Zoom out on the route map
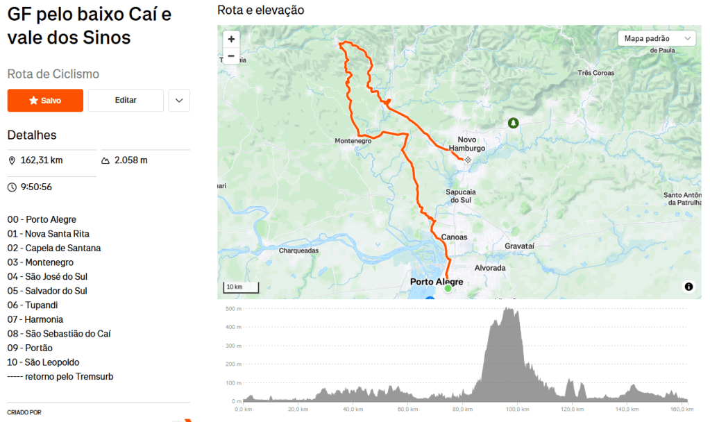Viewport: 710px width, 422px height. [x=231, y=56]
